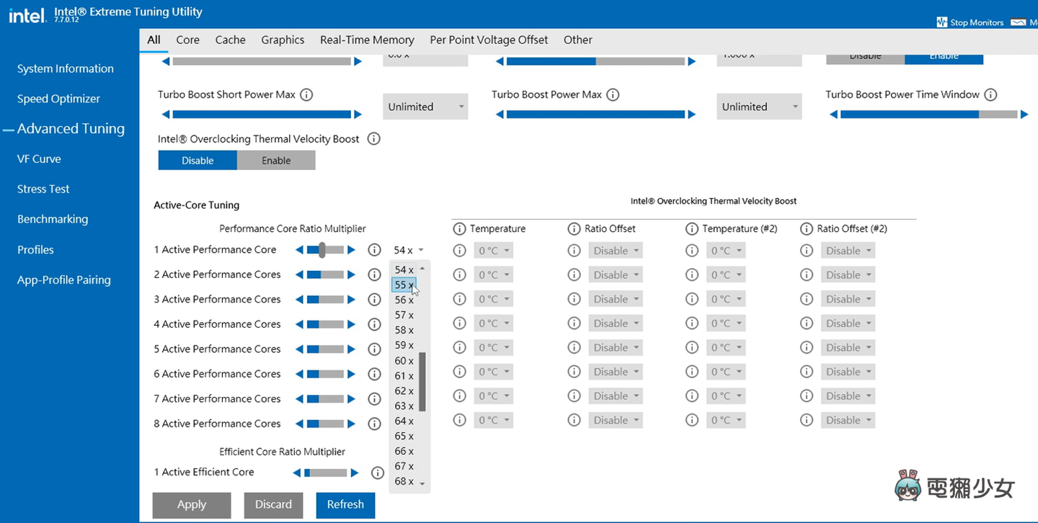The height and width of the screenshot is (523, 1038).
Task: Click Intel logo in title bar
Action: click(x=27, y=14)
